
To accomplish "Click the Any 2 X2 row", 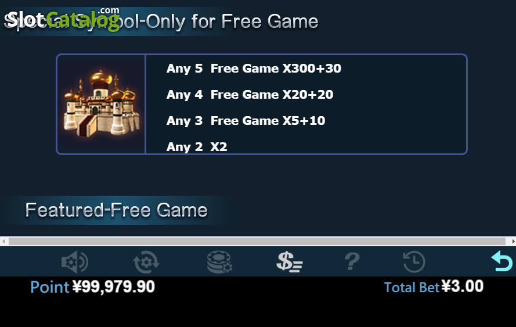I will point(197,146).
